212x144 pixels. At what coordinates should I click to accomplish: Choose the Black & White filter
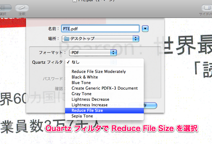104,77
